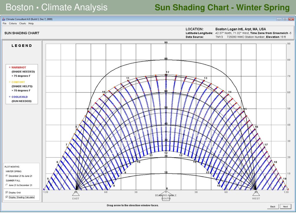The image size is (296, 222).
Task: Maximize the Climate Consultant window
Action: (x=285, y=19)
